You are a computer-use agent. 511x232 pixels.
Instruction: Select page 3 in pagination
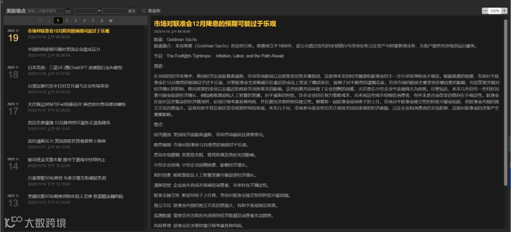(x=76, y=20)
